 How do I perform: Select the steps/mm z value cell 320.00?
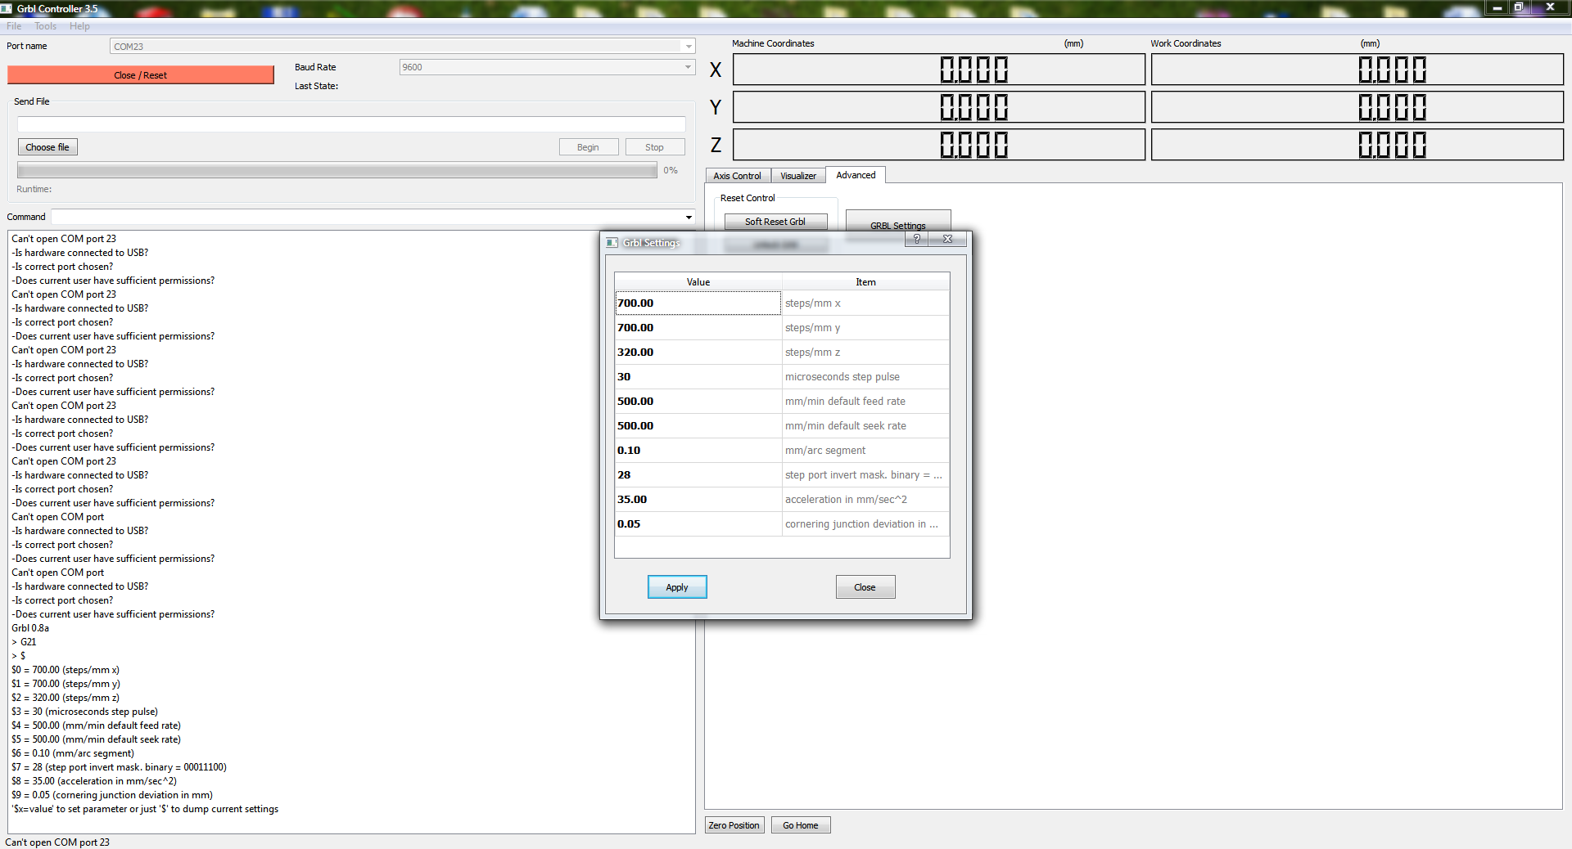698,353
